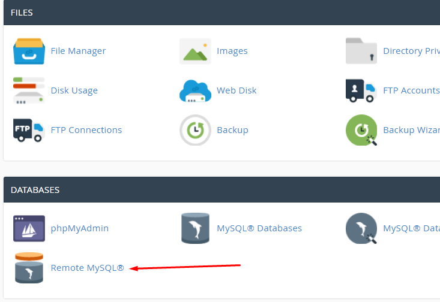The width and height of the screenshot is (440, 302).
Task: Click the FTP Connections truck icon
Action: [29, 130]
